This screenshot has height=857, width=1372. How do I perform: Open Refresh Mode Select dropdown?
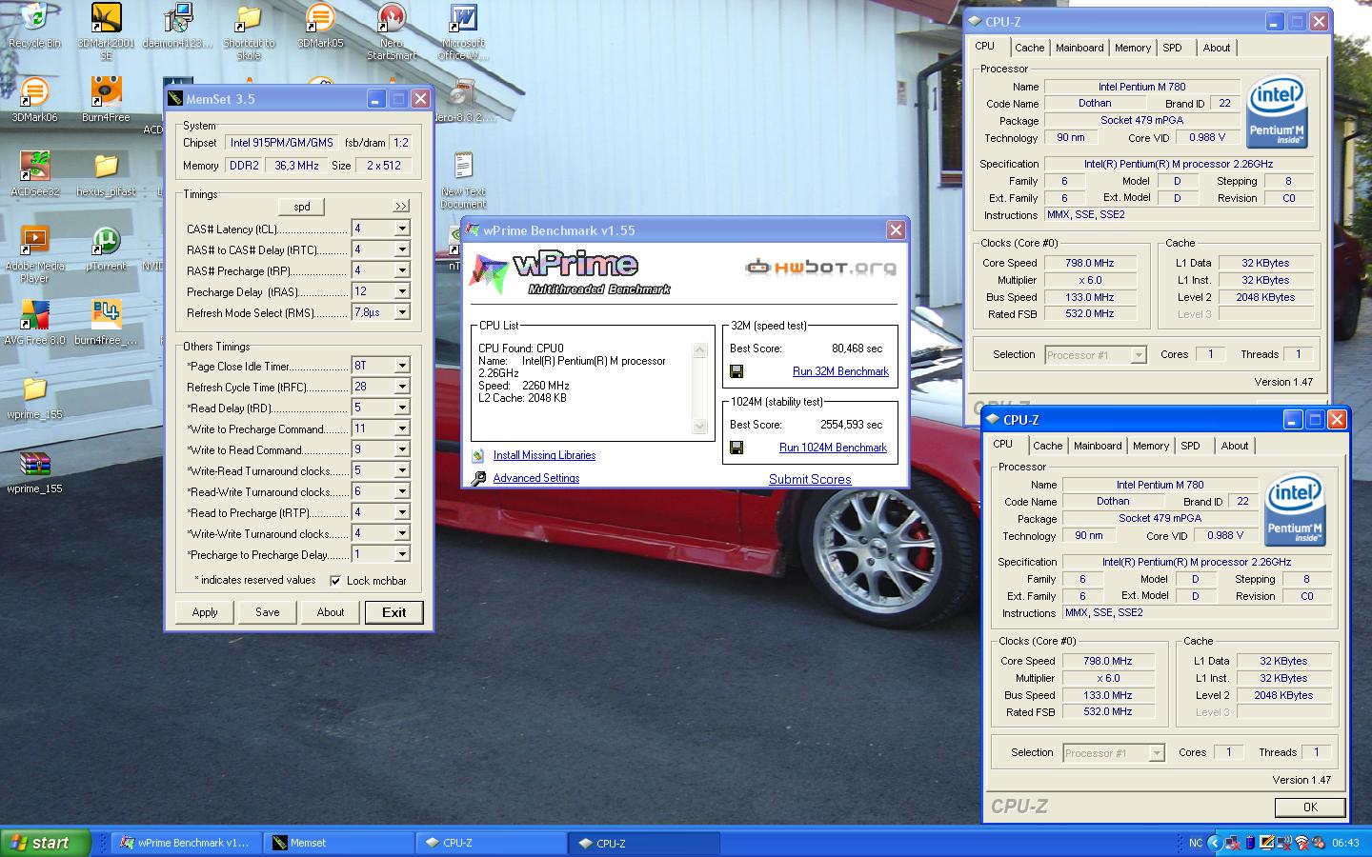tap(402, 312)
